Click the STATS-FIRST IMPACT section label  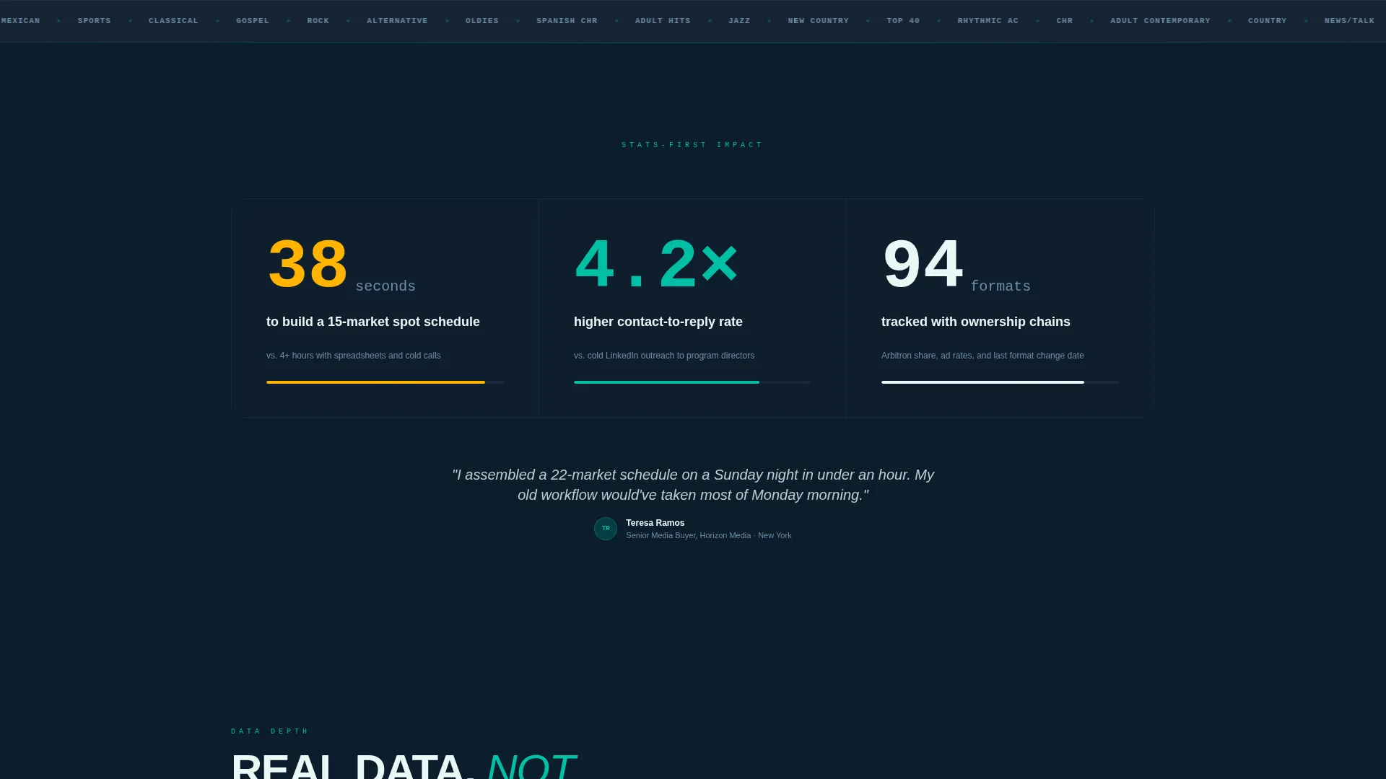pos(692,145)
